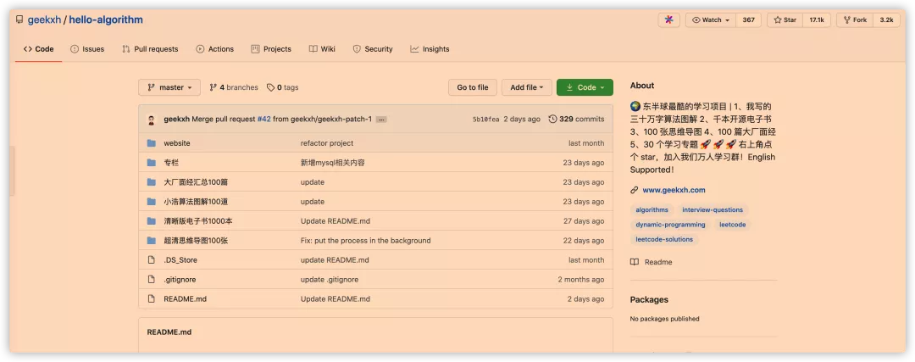Switch to the Issues tab

click(87, 49)
